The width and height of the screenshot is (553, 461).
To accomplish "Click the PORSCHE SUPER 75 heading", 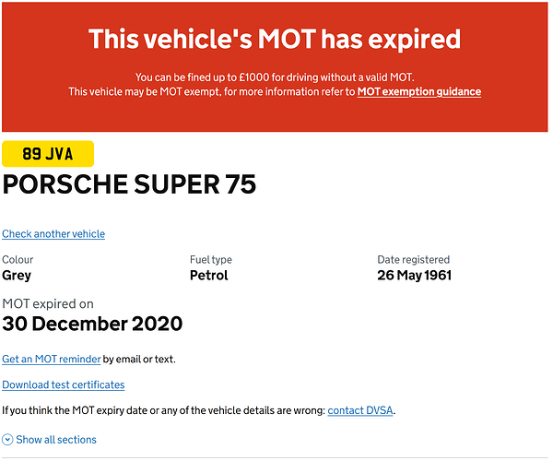I will (x=129, y=184).
